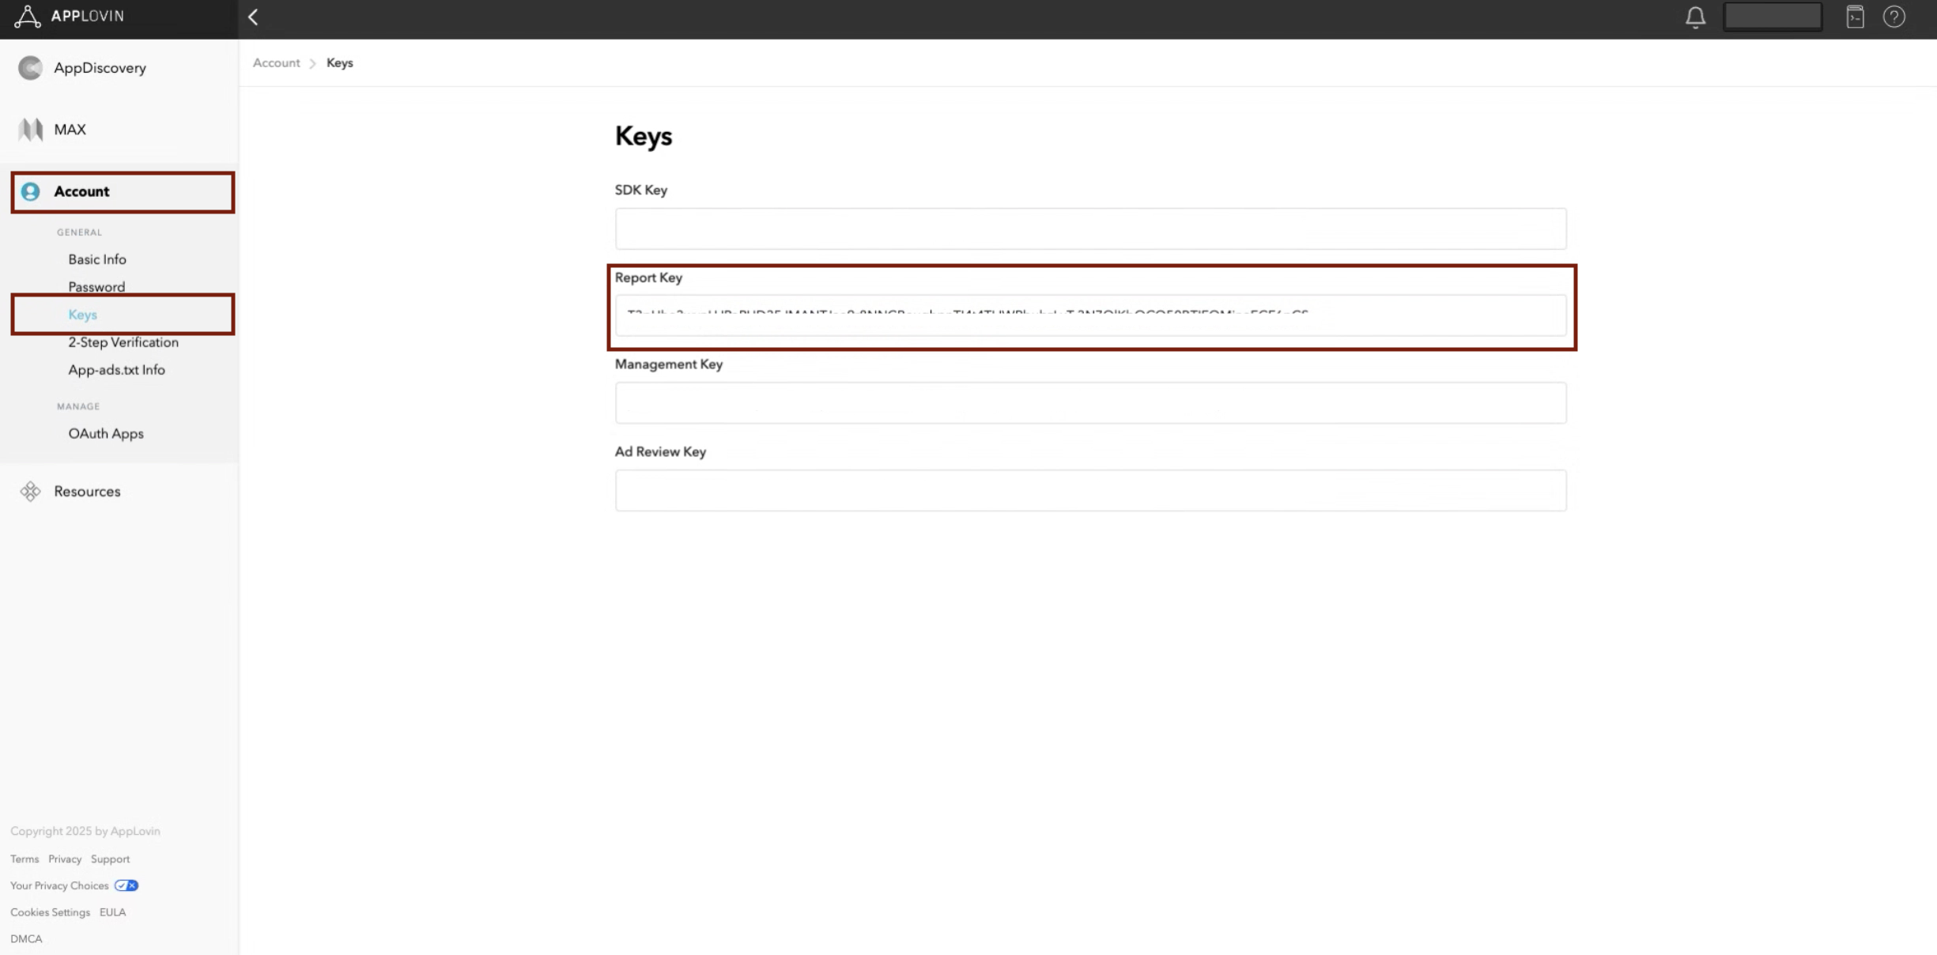Click Account breadcrumb link
The image size is (1937, 955).
276,63
